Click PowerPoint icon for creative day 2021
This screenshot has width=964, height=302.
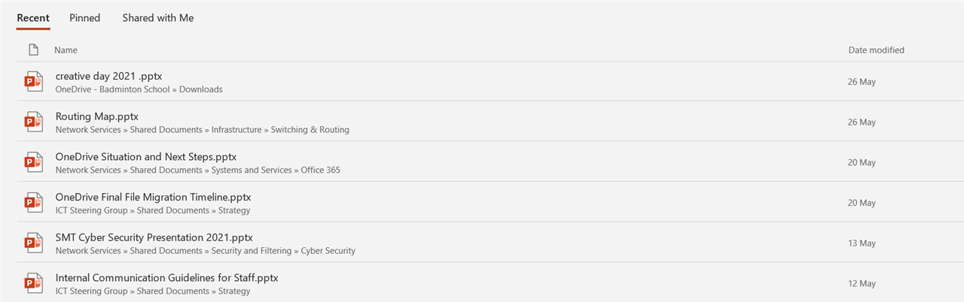point(33,82)
